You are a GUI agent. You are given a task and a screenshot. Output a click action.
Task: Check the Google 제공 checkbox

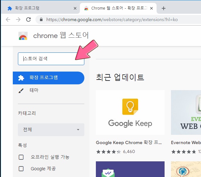[x=21, y=169]
